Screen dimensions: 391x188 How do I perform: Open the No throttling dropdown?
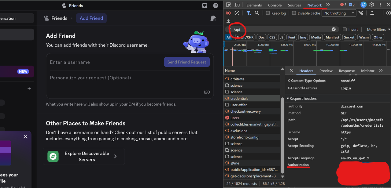pyautogui.click(x=339, y=13)
